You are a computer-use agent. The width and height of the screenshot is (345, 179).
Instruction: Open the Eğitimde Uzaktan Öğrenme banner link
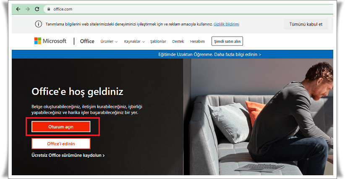pyautogui.click(x=210, y=54)
